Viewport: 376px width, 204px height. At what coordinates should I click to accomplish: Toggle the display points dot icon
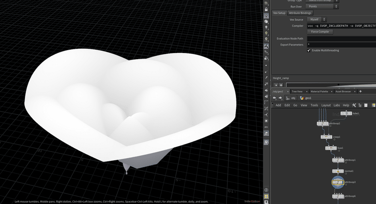click(x=266, y=65)
